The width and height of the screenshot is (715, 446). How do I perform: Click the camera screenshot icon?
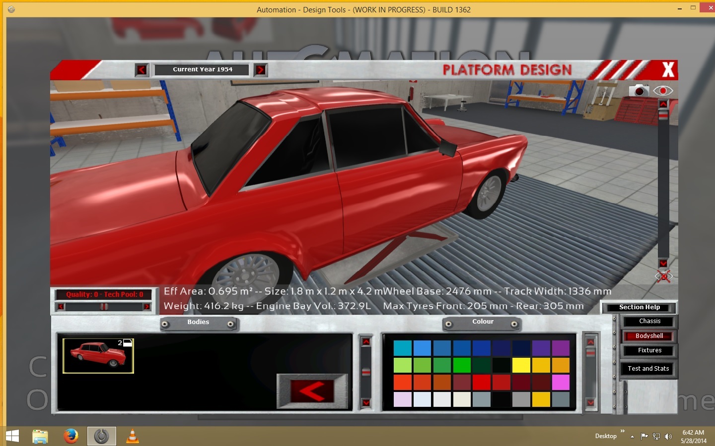point(639,91)
